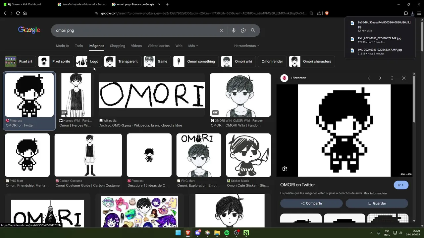
Task: Open Discord from the taskbar
Action: coord(198,233)
